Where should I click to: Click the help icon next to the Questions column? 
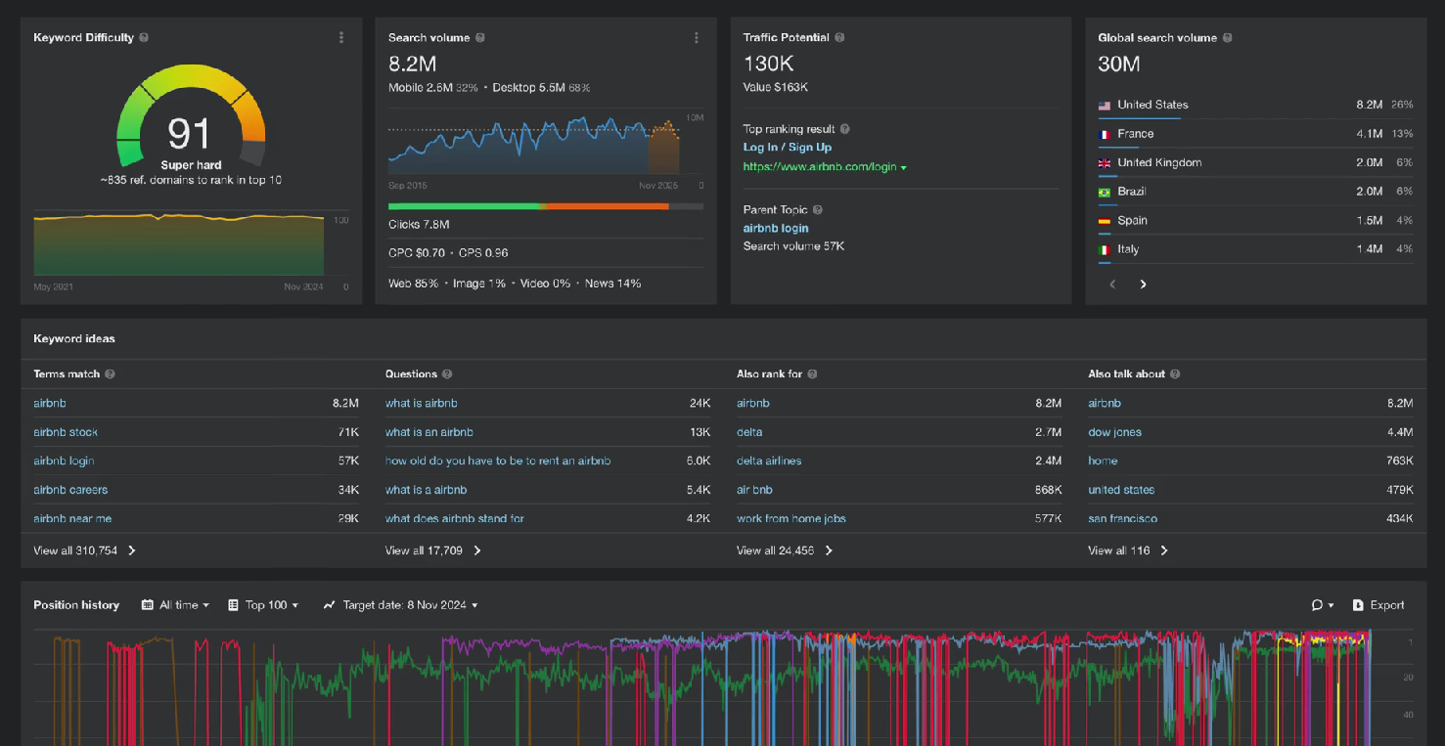click(447, 373)
